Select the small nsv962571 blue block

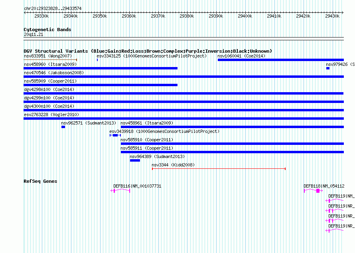coord(63,127)
